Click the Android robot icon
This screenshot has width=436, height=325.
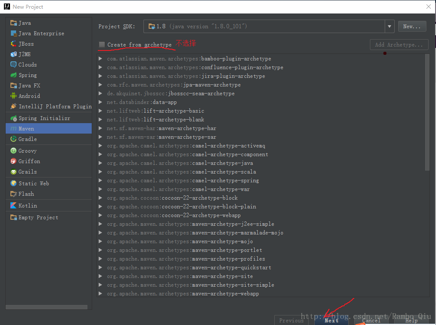[13, 96]
